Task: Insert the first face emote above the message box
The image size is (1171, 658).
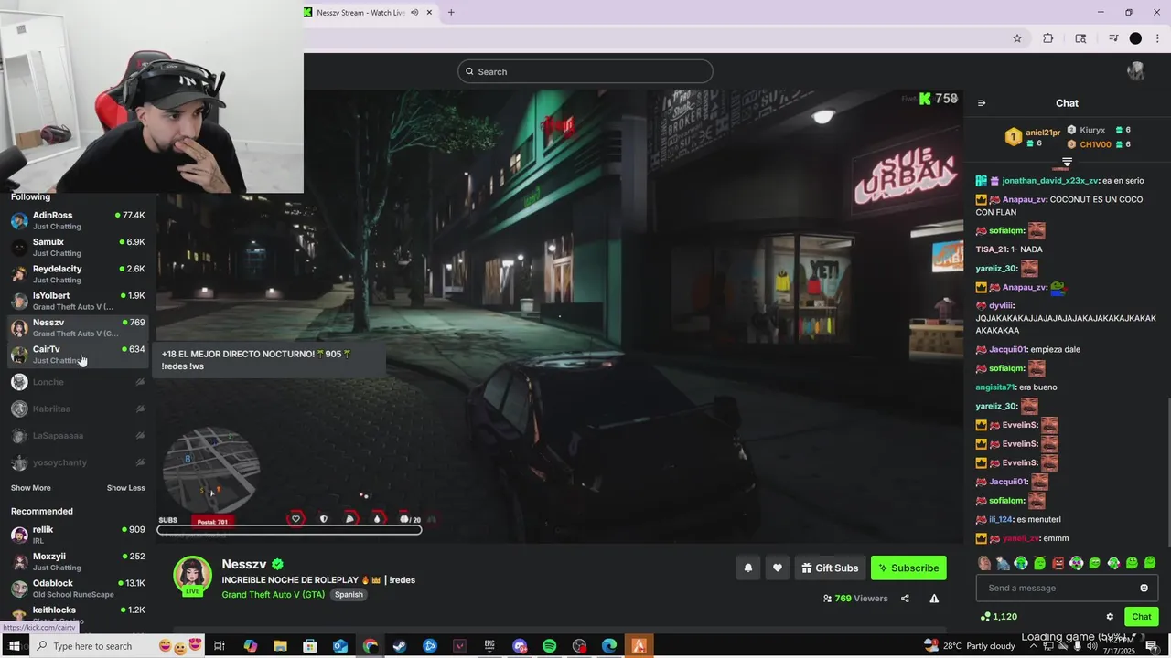Action: click(x=984, y=563)
